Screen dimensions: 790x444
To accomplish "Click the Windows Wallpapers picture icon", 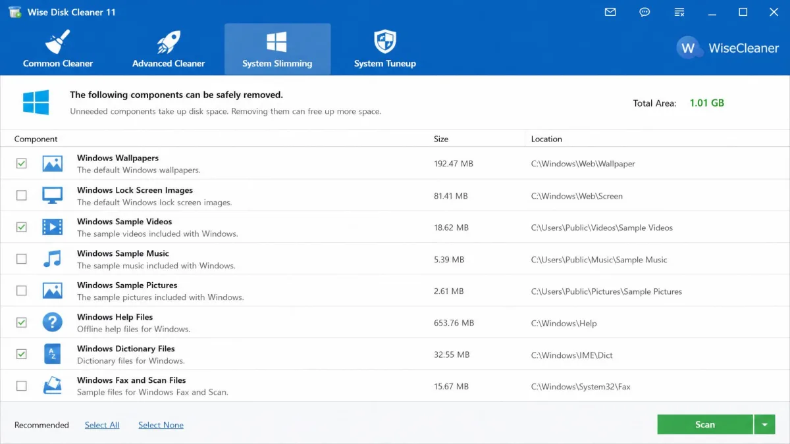I will pos(52,163).
